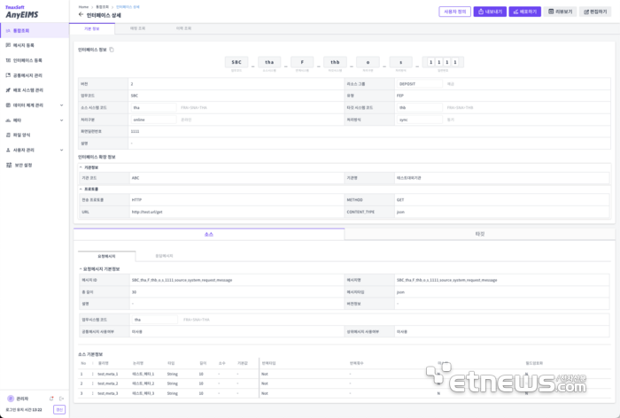Expand the 사용자 관리 menu chevron
This screenshot has width=620, height=418.
(x=61, y=150)
